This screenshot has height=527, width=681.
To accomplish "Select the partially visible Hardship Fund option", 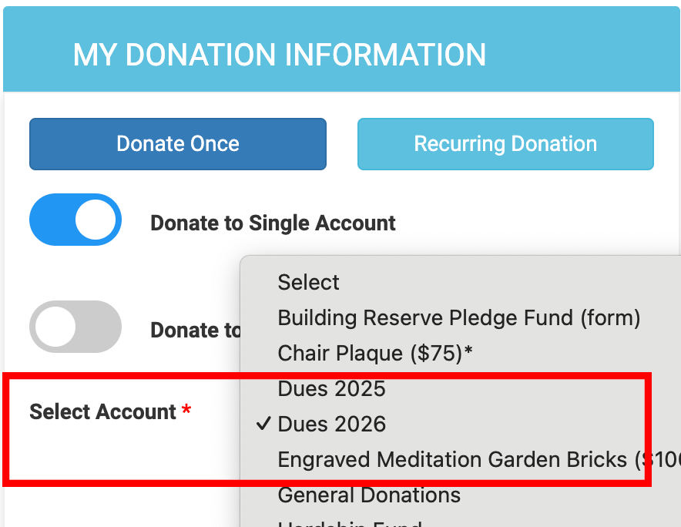I will [x=350, y=523].
